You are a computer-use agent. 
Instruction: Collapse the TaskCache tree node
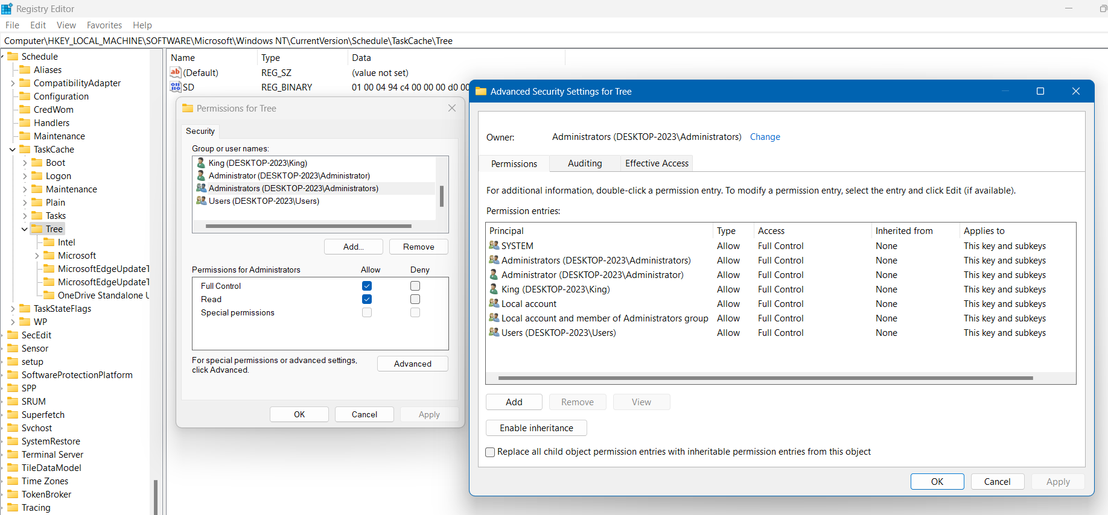point(13,150)
